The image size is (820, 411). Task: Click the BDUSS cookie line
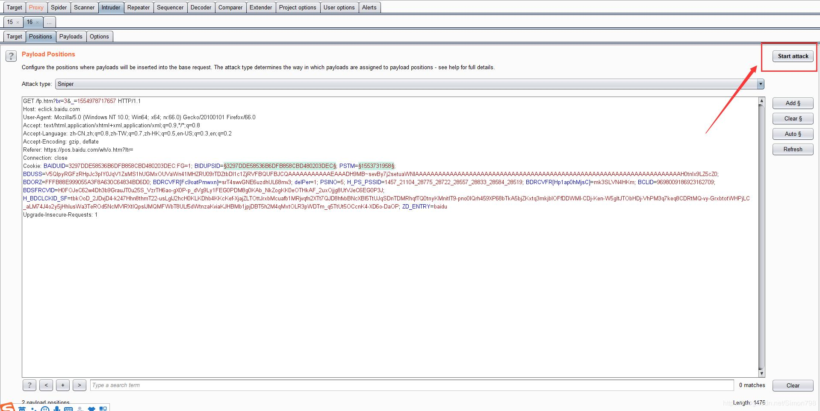371,174
